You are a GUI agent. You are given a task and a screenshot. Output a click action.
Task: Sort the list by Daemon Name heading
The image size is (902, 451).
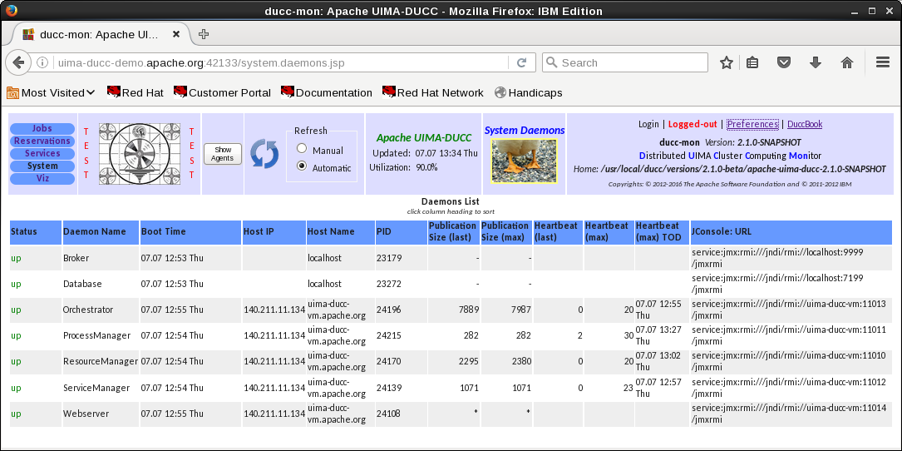coord(94,231)
